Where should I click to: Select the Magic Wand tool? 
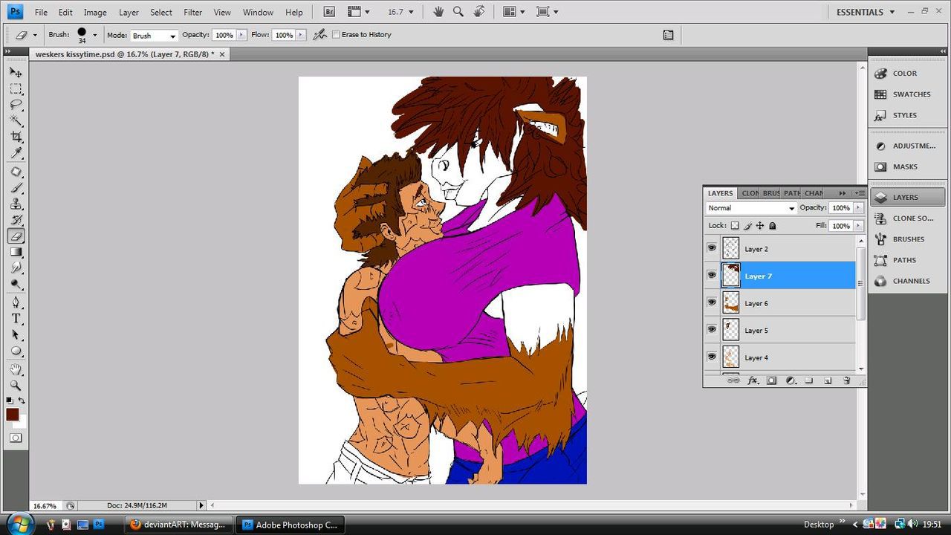[16, 121]
